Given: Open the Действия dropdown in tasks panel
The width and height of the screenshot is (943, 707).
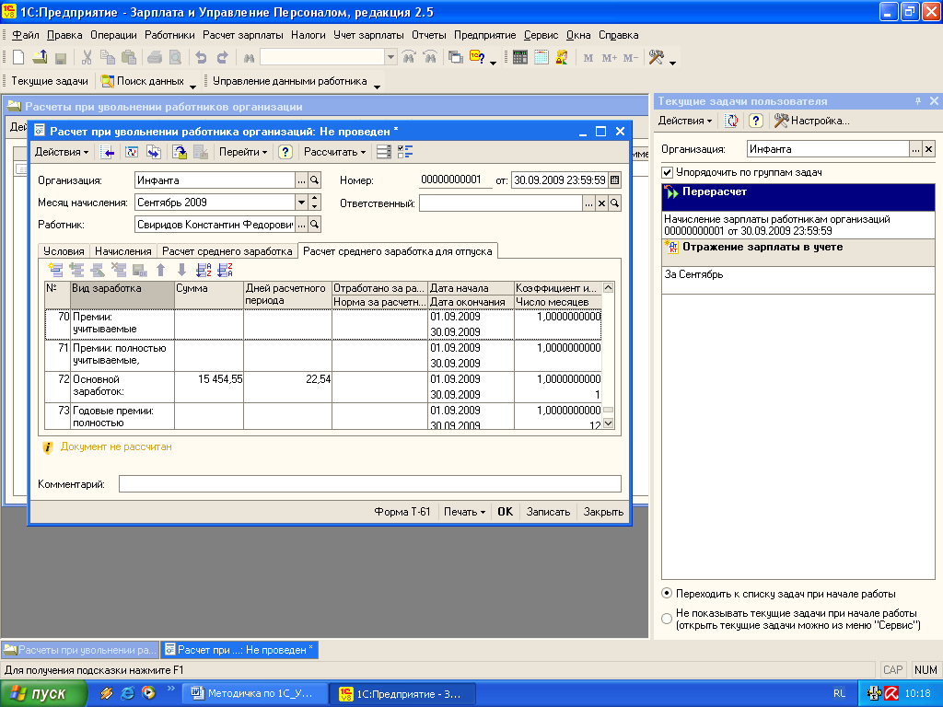Looking at the screenshot, I should (685, 121).
